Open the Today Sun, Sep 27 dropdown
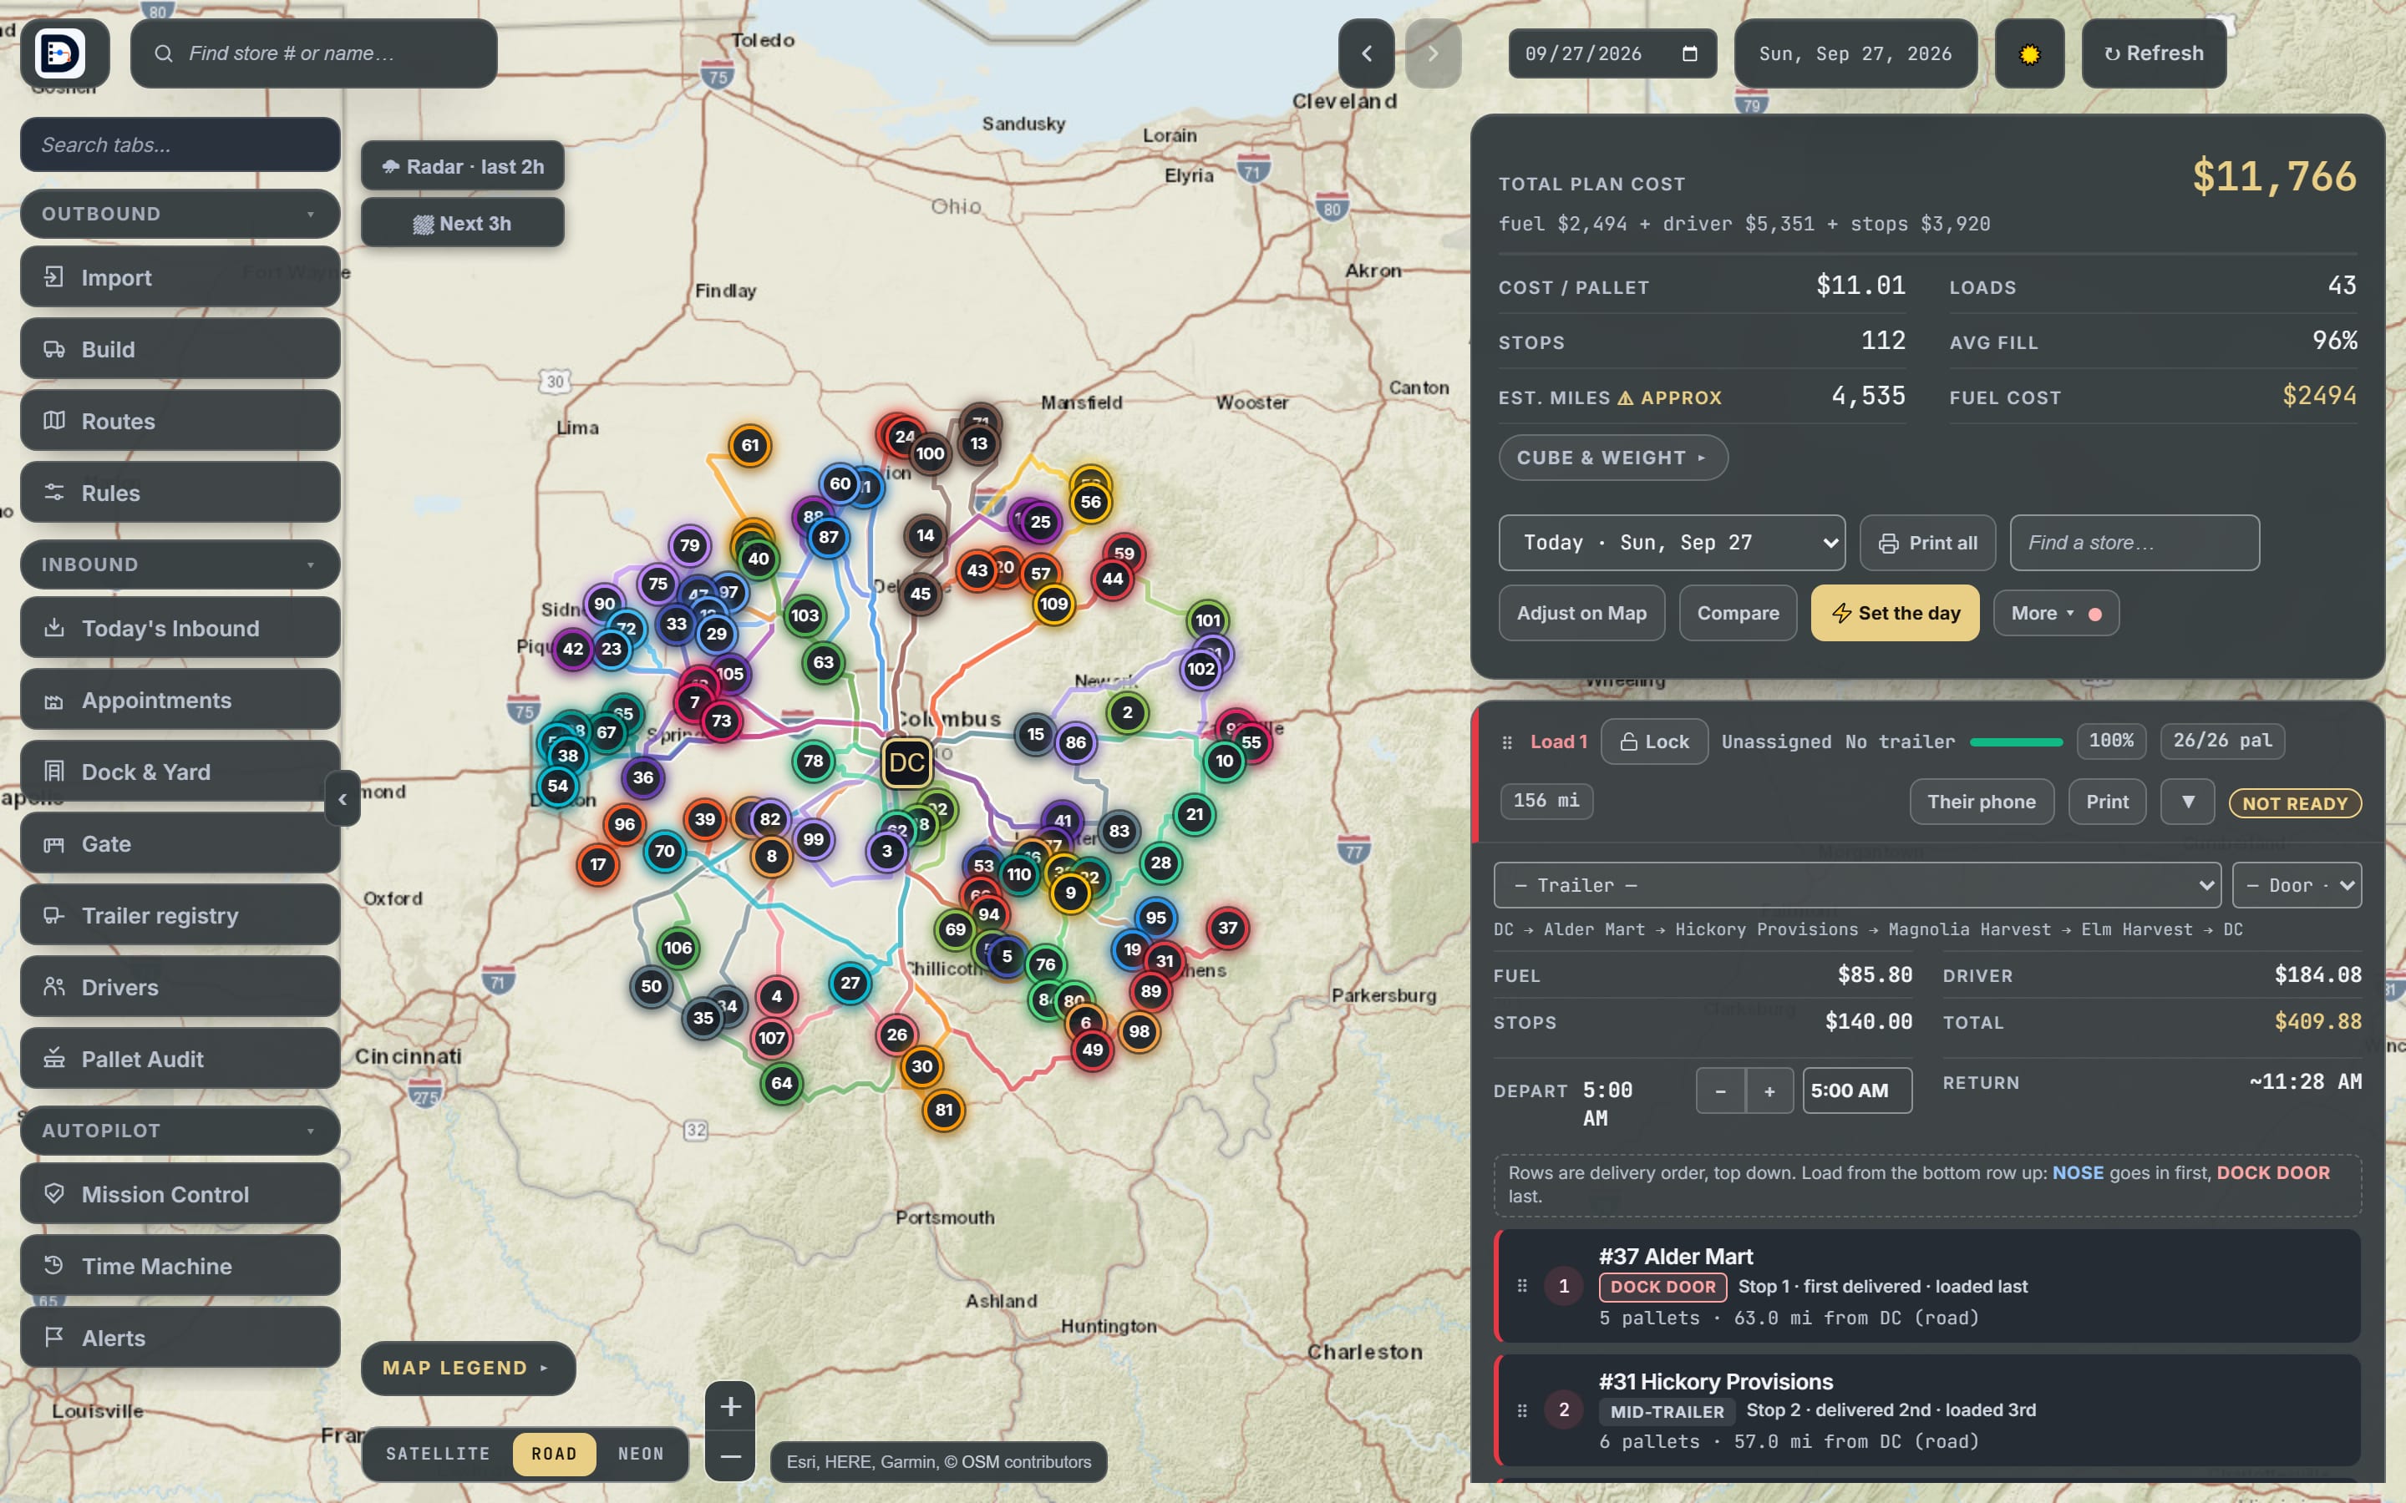 coord(1672,543)
